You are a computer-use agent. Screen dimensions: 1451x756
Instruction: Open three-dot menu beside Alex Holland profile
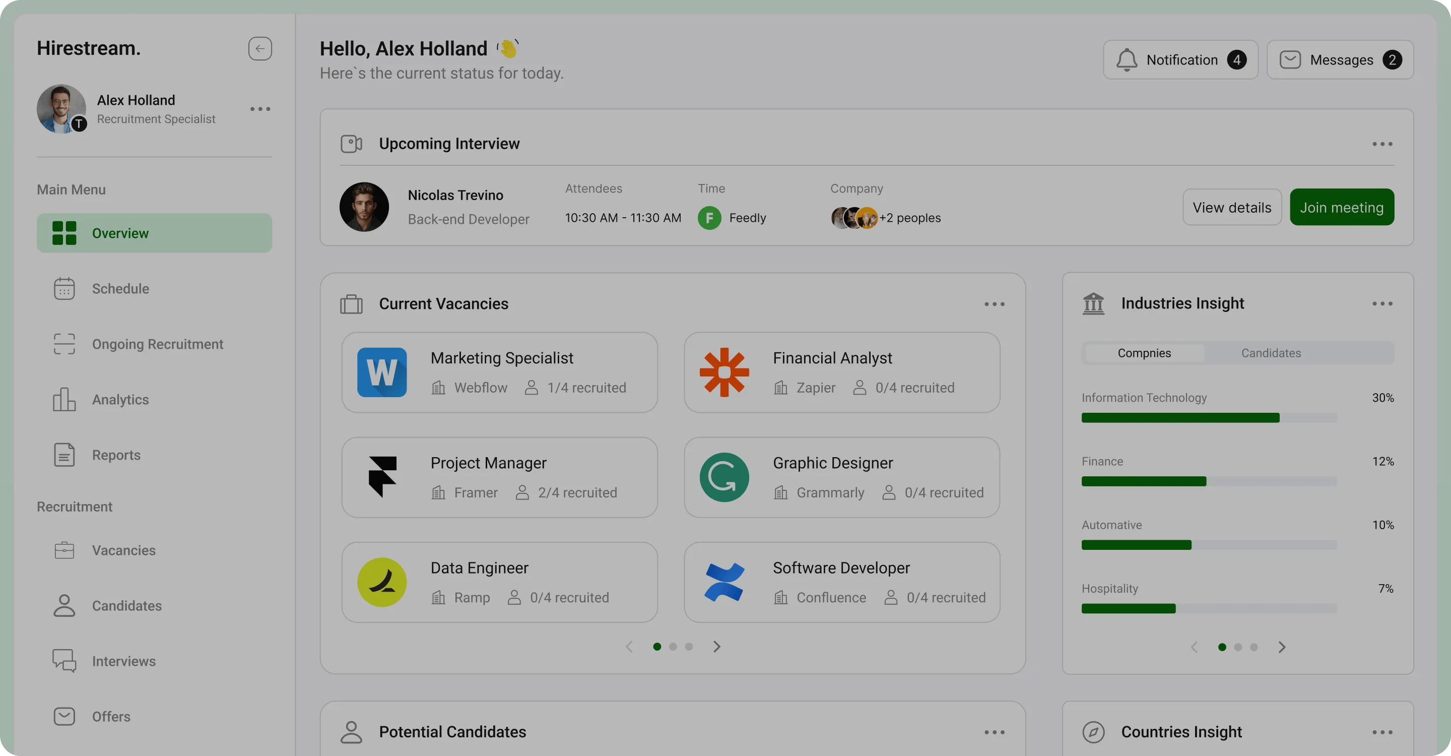(x=260, y=109)
